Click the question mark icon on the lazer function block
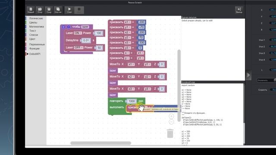 click(69, 27)
